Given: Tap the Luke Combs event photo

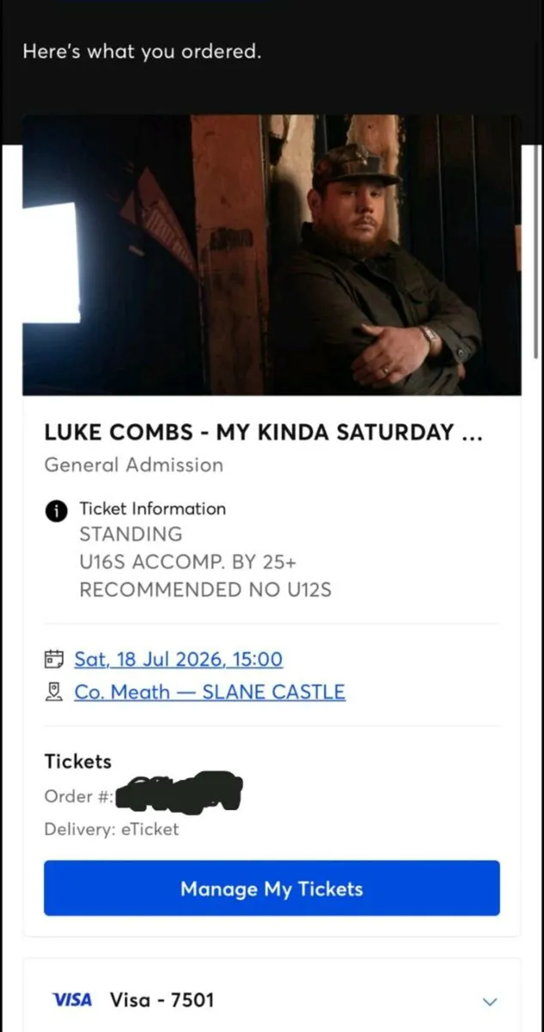Looking at the screenshot, I should tap(272, 255).
